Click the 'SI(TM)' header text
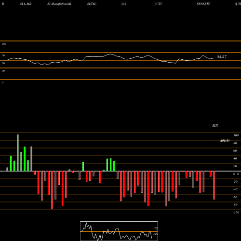The height and width of the screenshot is (241, 241). pos(92,4)
